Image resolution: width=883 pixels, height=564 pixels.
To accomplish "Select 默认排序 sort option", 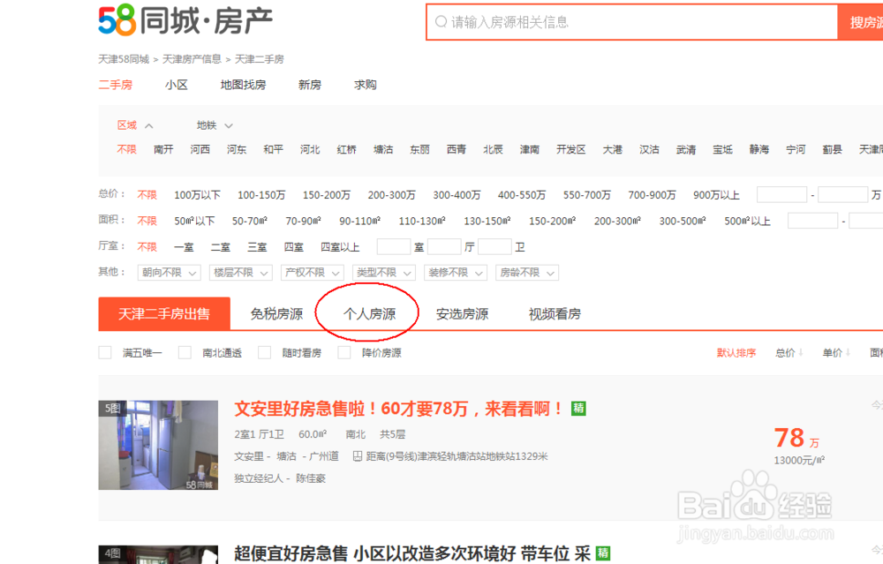I will click(736, 353).
